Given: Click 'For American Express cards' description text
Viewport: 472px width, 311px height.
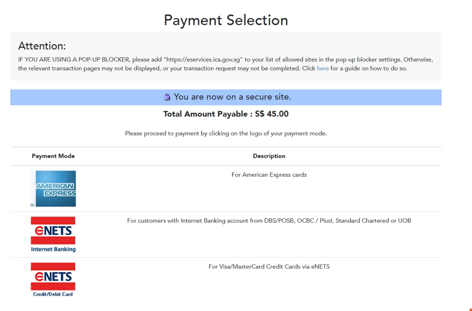Looking at the screenshot, I should click(269, 175).
